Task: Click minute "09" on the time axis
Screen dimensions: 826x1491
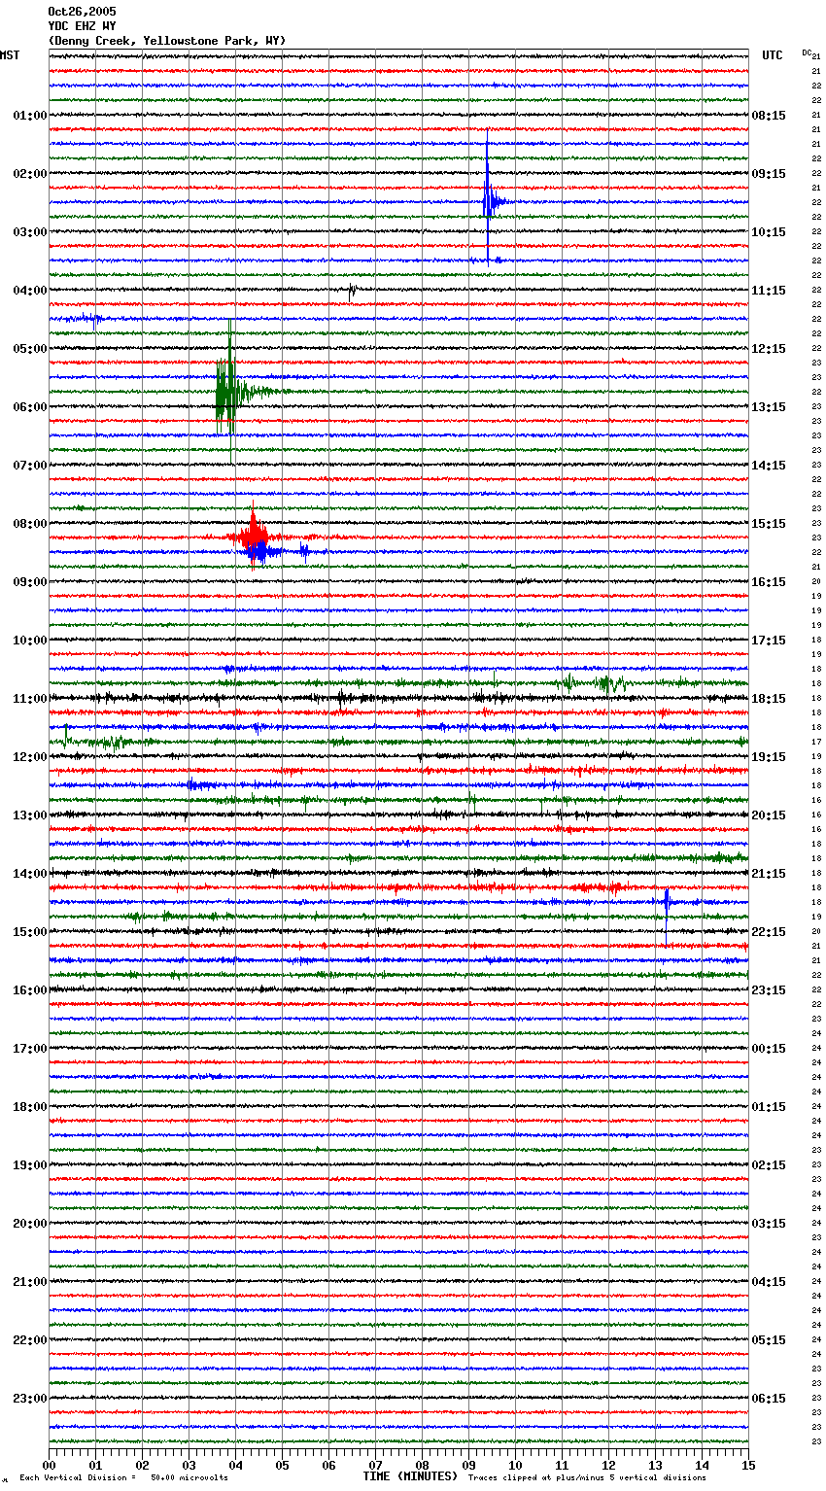Action: [x=468, y=1465]
